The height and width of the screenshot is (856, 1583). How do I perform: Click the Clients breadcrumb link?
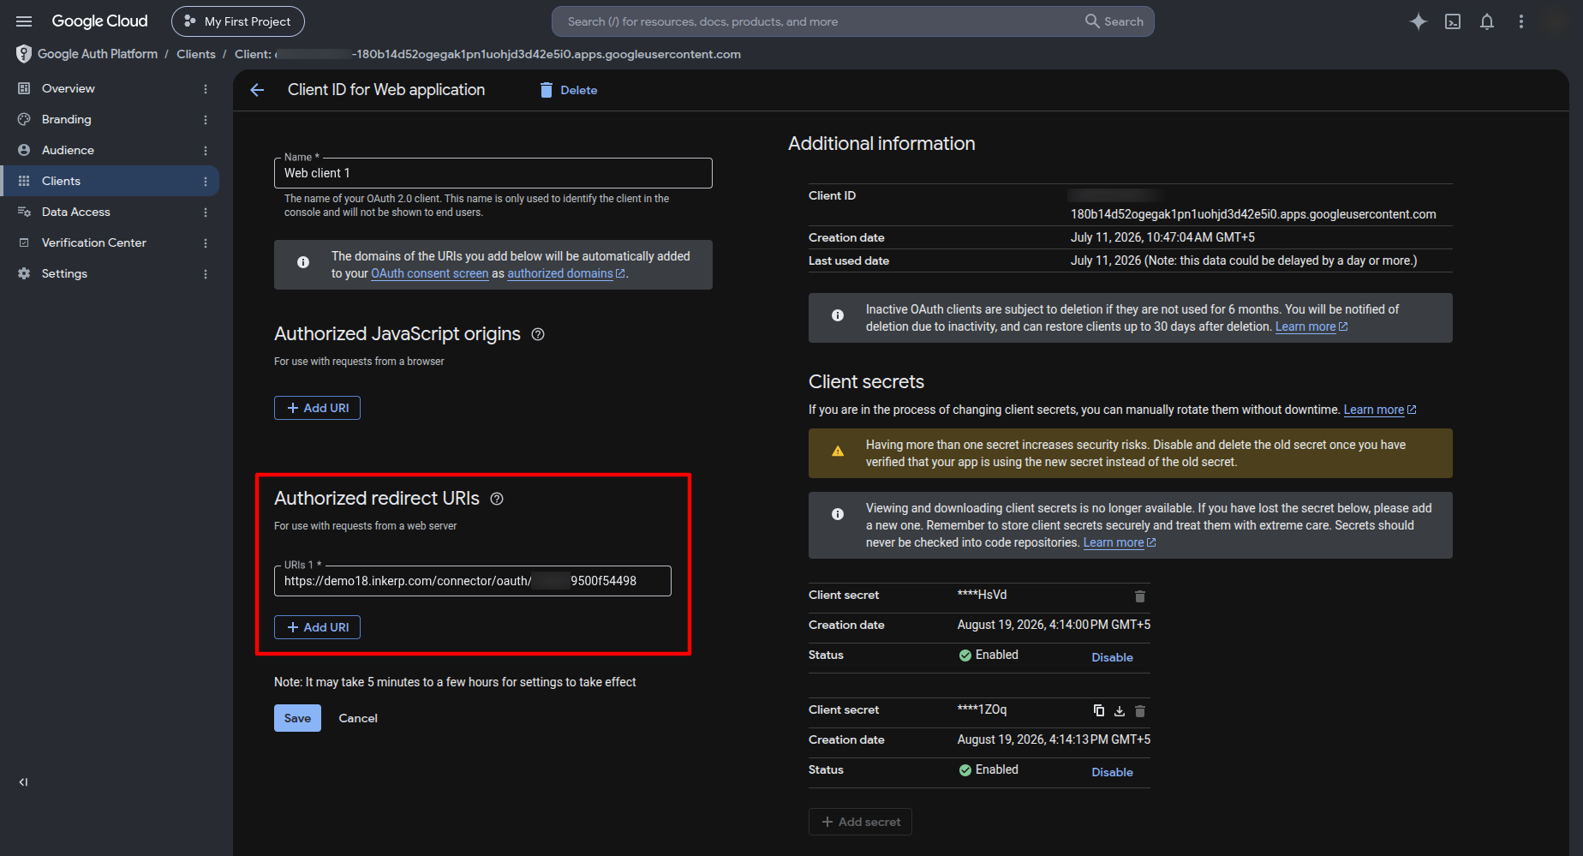196,54
